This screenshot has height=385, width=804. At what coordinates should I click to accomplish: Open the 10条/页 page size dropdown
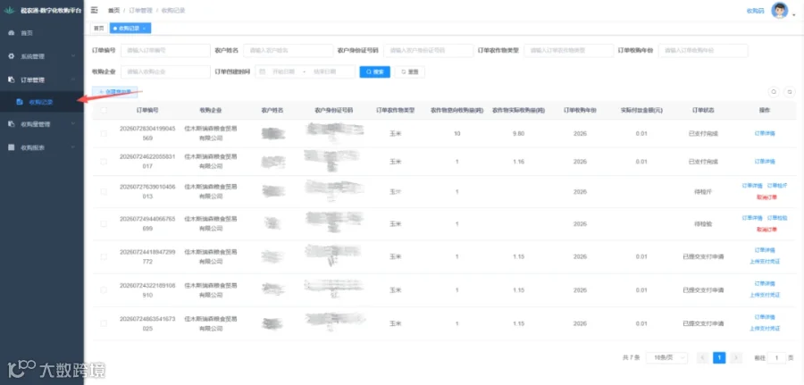tap(666, 358)
